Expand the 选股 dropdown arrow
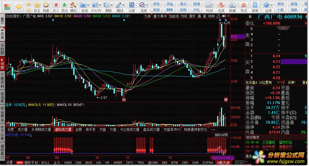The image size is (309, 166). click(x=147, y=5)
